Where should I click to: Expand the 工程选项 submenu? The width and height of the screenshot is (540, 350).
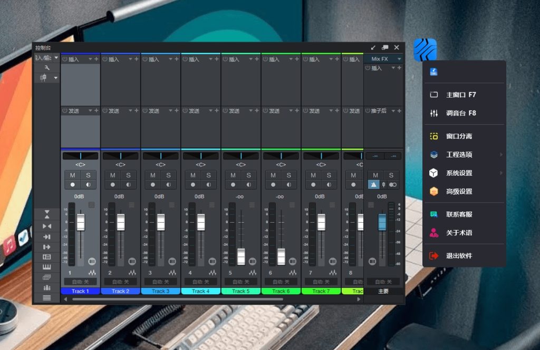[x=501, y=155]
